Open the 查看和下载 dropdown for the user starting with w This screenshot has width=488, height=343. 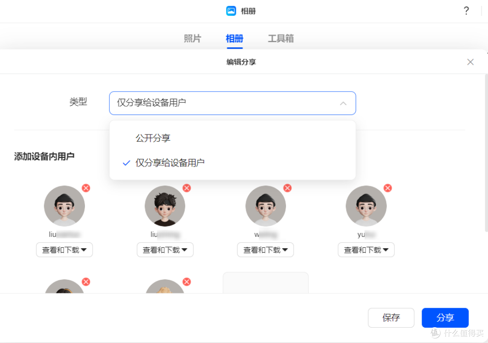(x=266, y=250)
